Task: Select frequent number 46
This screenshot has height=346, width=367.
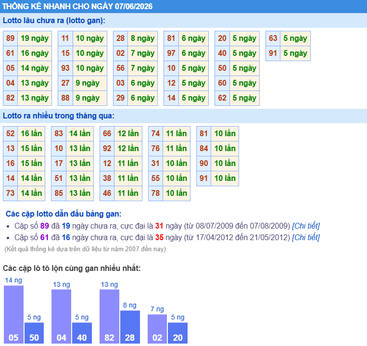Action: (107, 193)
